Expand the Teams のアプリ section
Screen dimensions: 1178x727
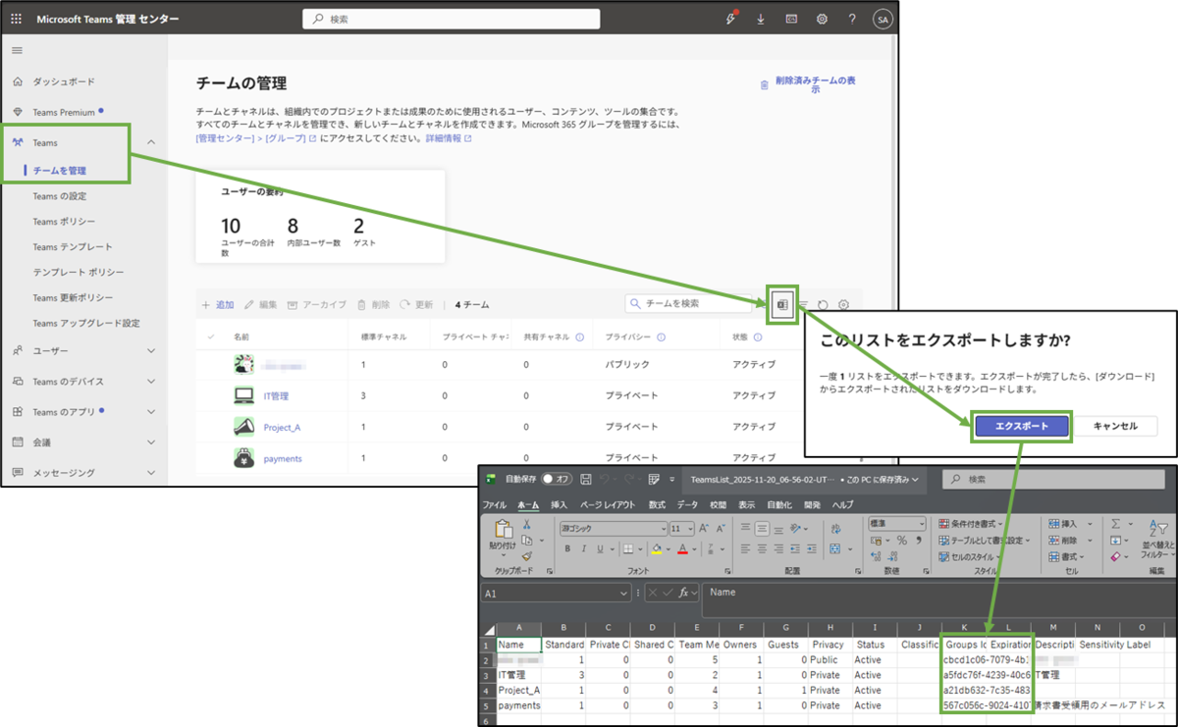click(151, 412)
